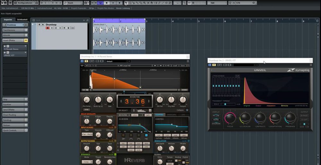Switch to the Sichtbarkeit tab
This screenshot has height=165, width=321.
point(22,20)
